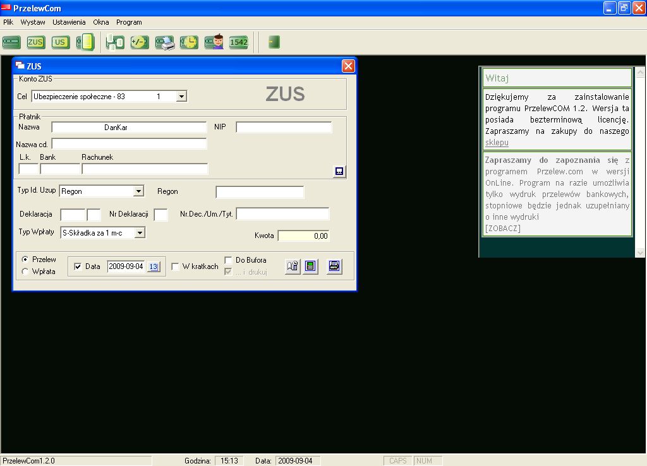Close the ZUS window
647x466 pixels.
pos(348,66)
